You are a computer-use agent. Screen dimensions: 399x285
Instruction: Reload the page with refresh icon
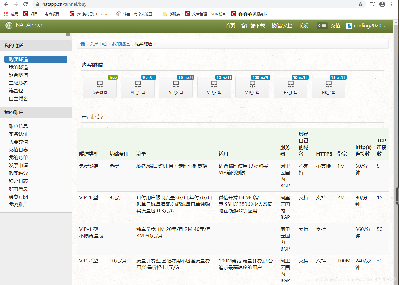click(26, 4)
